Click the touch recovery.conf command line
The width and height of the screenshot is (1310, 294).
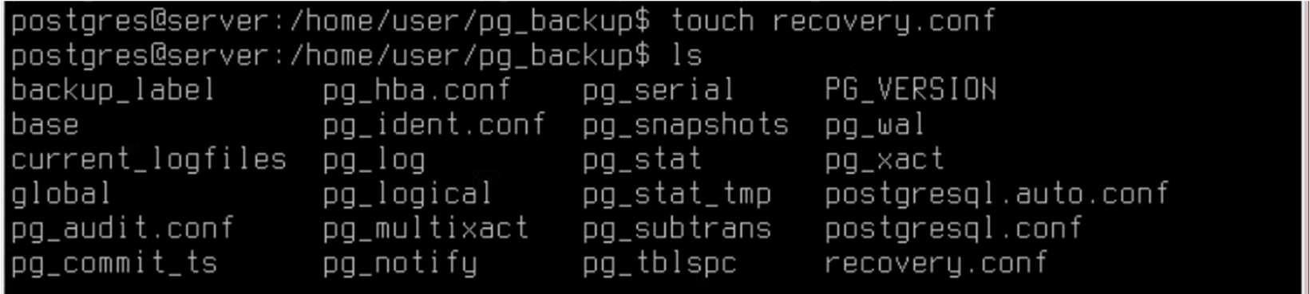tap(503, 21)
